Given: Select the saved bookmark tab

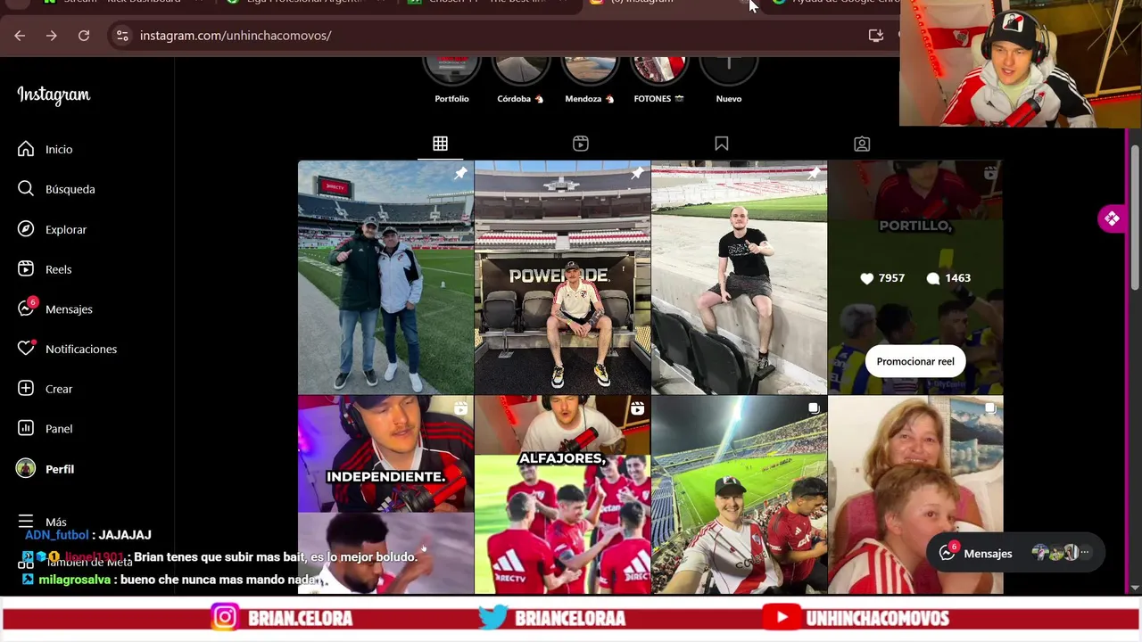Looking at the screenshot, I should [x=722, y=144].
